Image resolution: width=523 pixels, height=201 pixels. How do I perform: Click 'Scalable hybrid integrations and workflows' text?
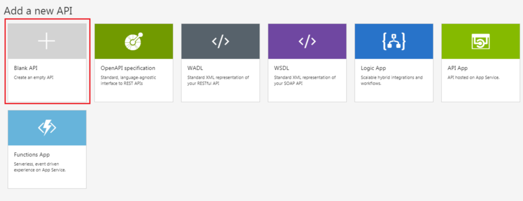[392, 80]
